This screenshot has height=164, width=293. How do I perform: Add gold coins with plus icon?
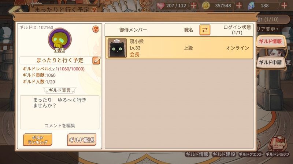[x=239, y=5]
